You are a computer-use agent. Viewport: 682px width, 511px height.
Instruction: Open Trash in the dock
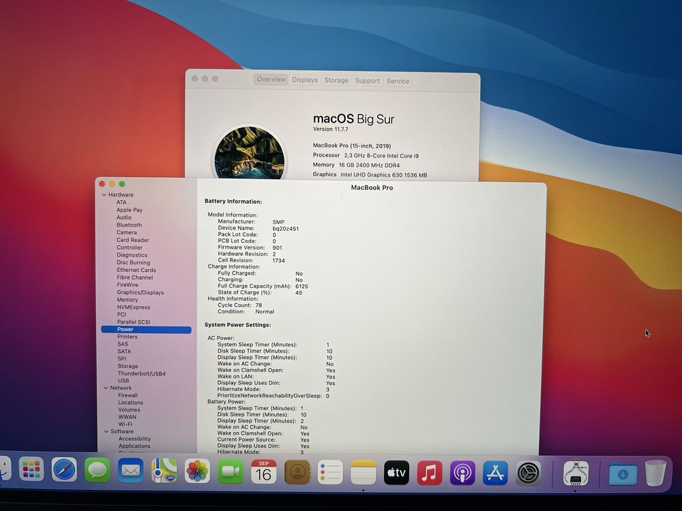tap(655, 474)
